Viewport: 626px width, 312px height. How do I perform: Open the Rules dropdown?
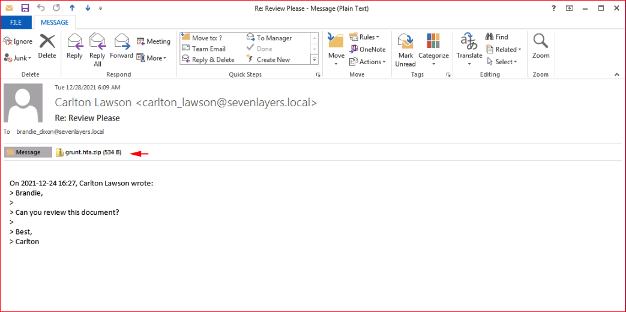coord(364,37)
